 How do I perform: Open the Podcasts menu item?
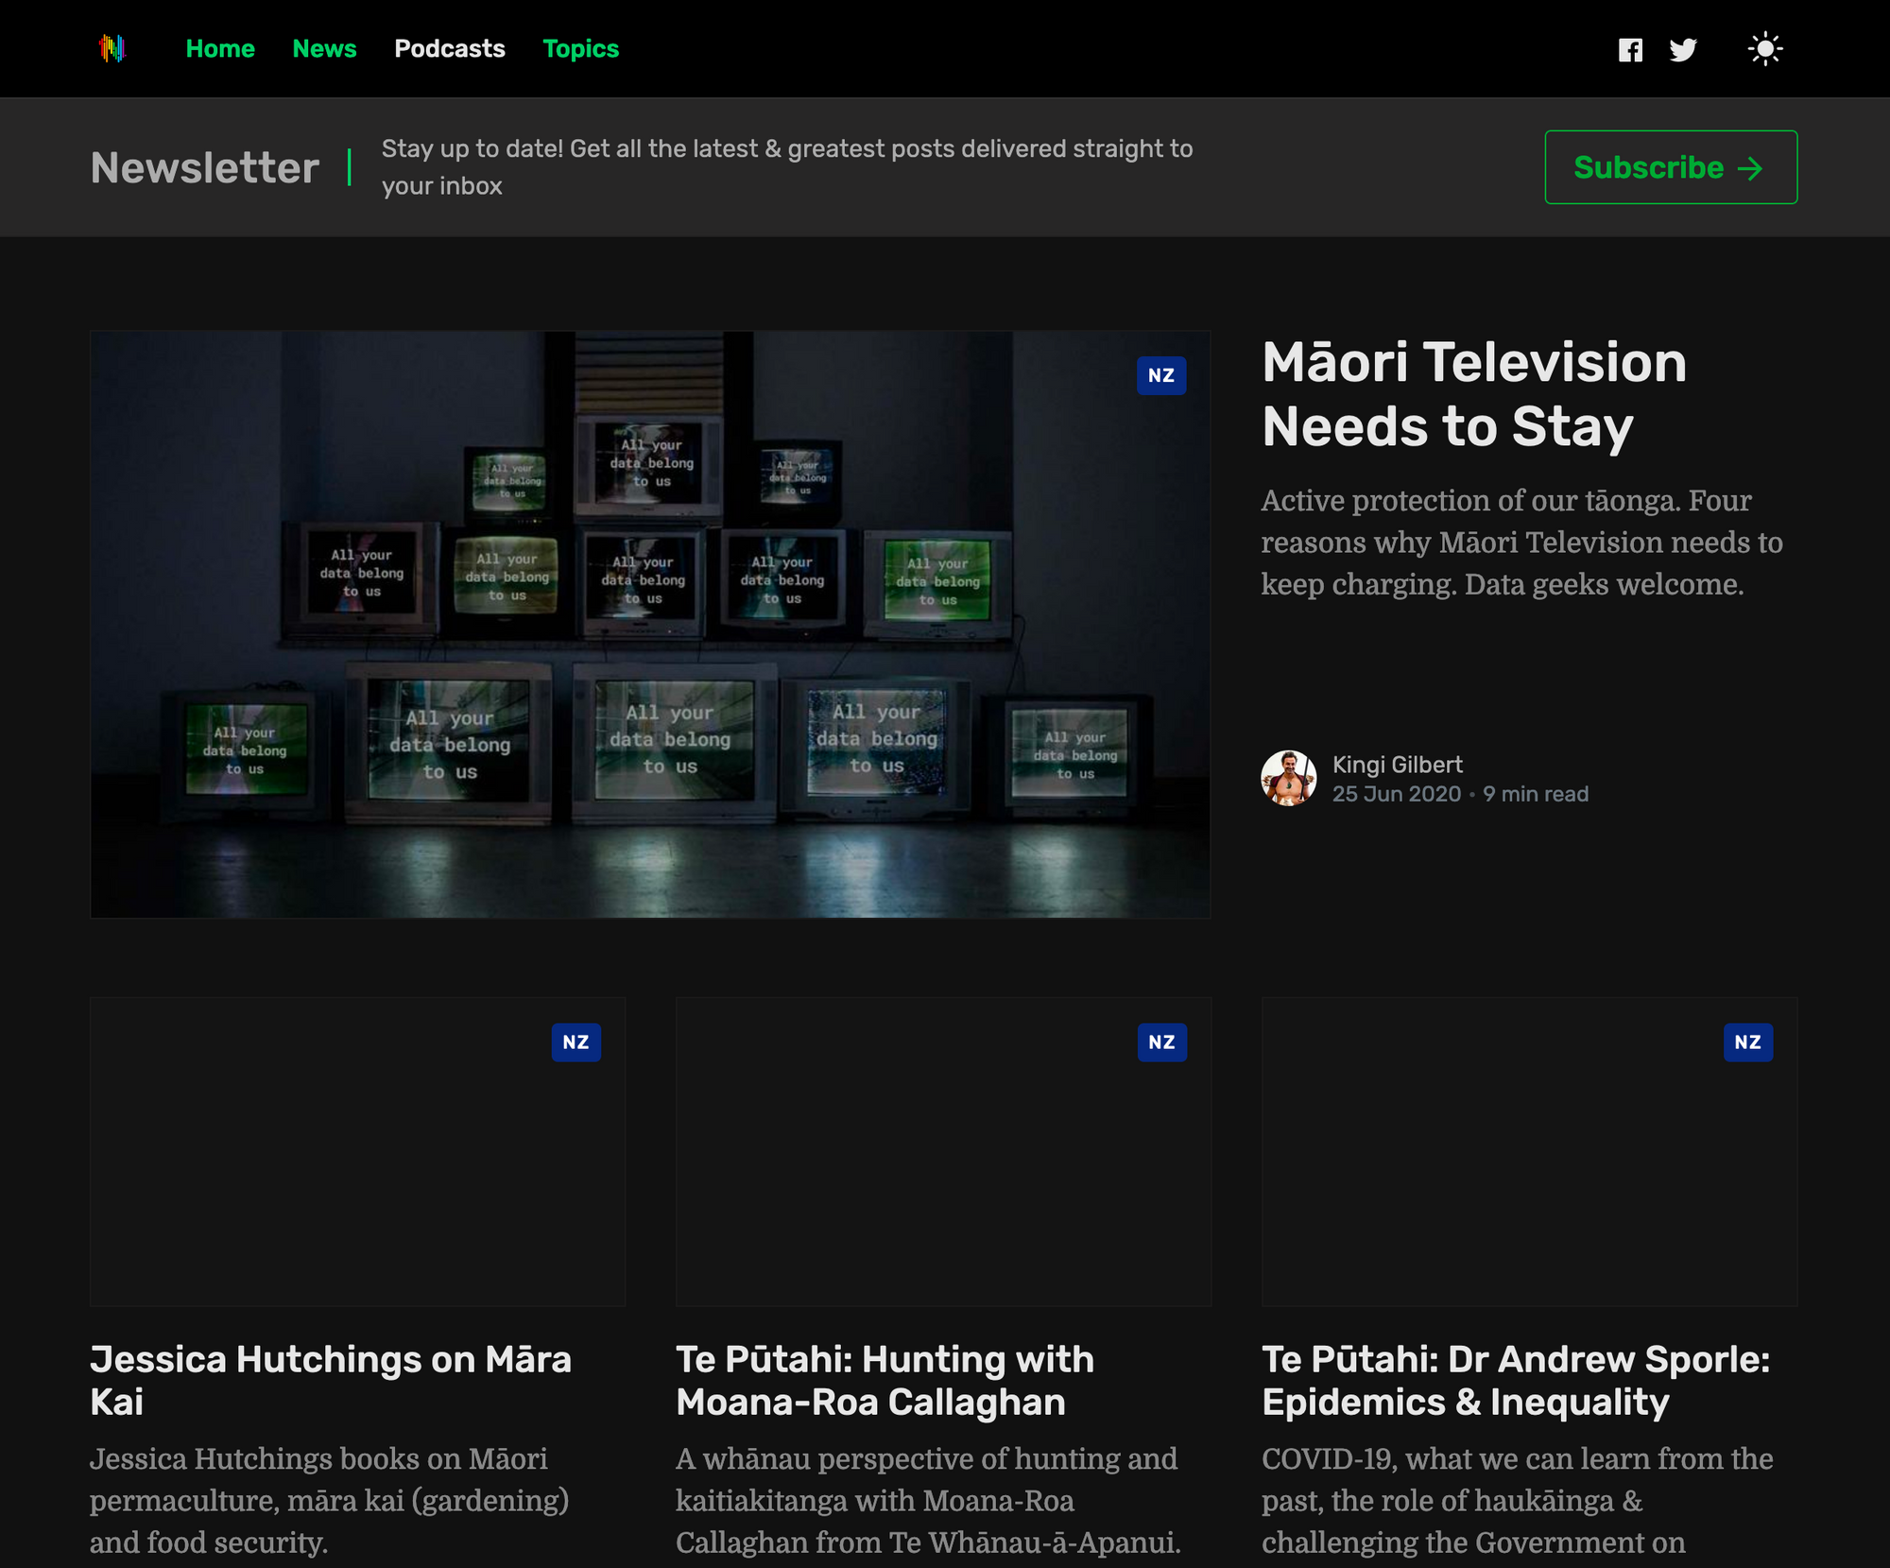(x=450, y=49)
